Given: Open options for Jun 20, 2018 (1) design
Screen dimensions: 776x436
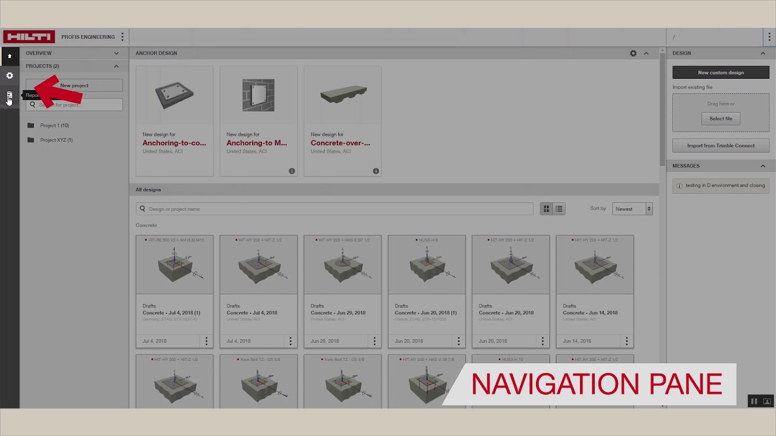Looking at the screenshot, I should [x=458, y=341].
